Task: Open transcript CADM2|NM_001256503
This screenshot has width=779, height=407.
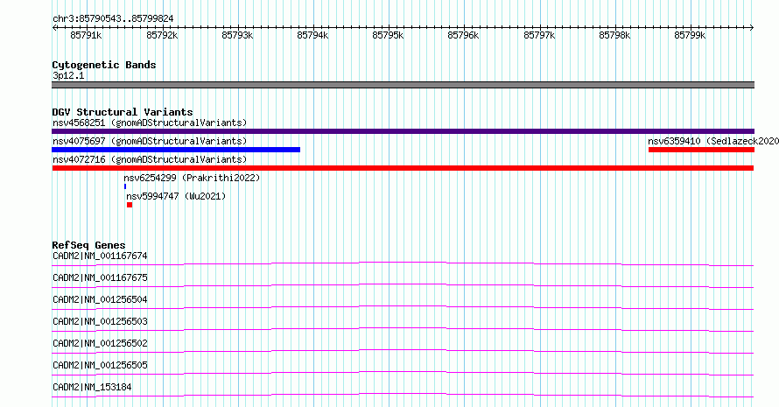Action: (100, 321)
